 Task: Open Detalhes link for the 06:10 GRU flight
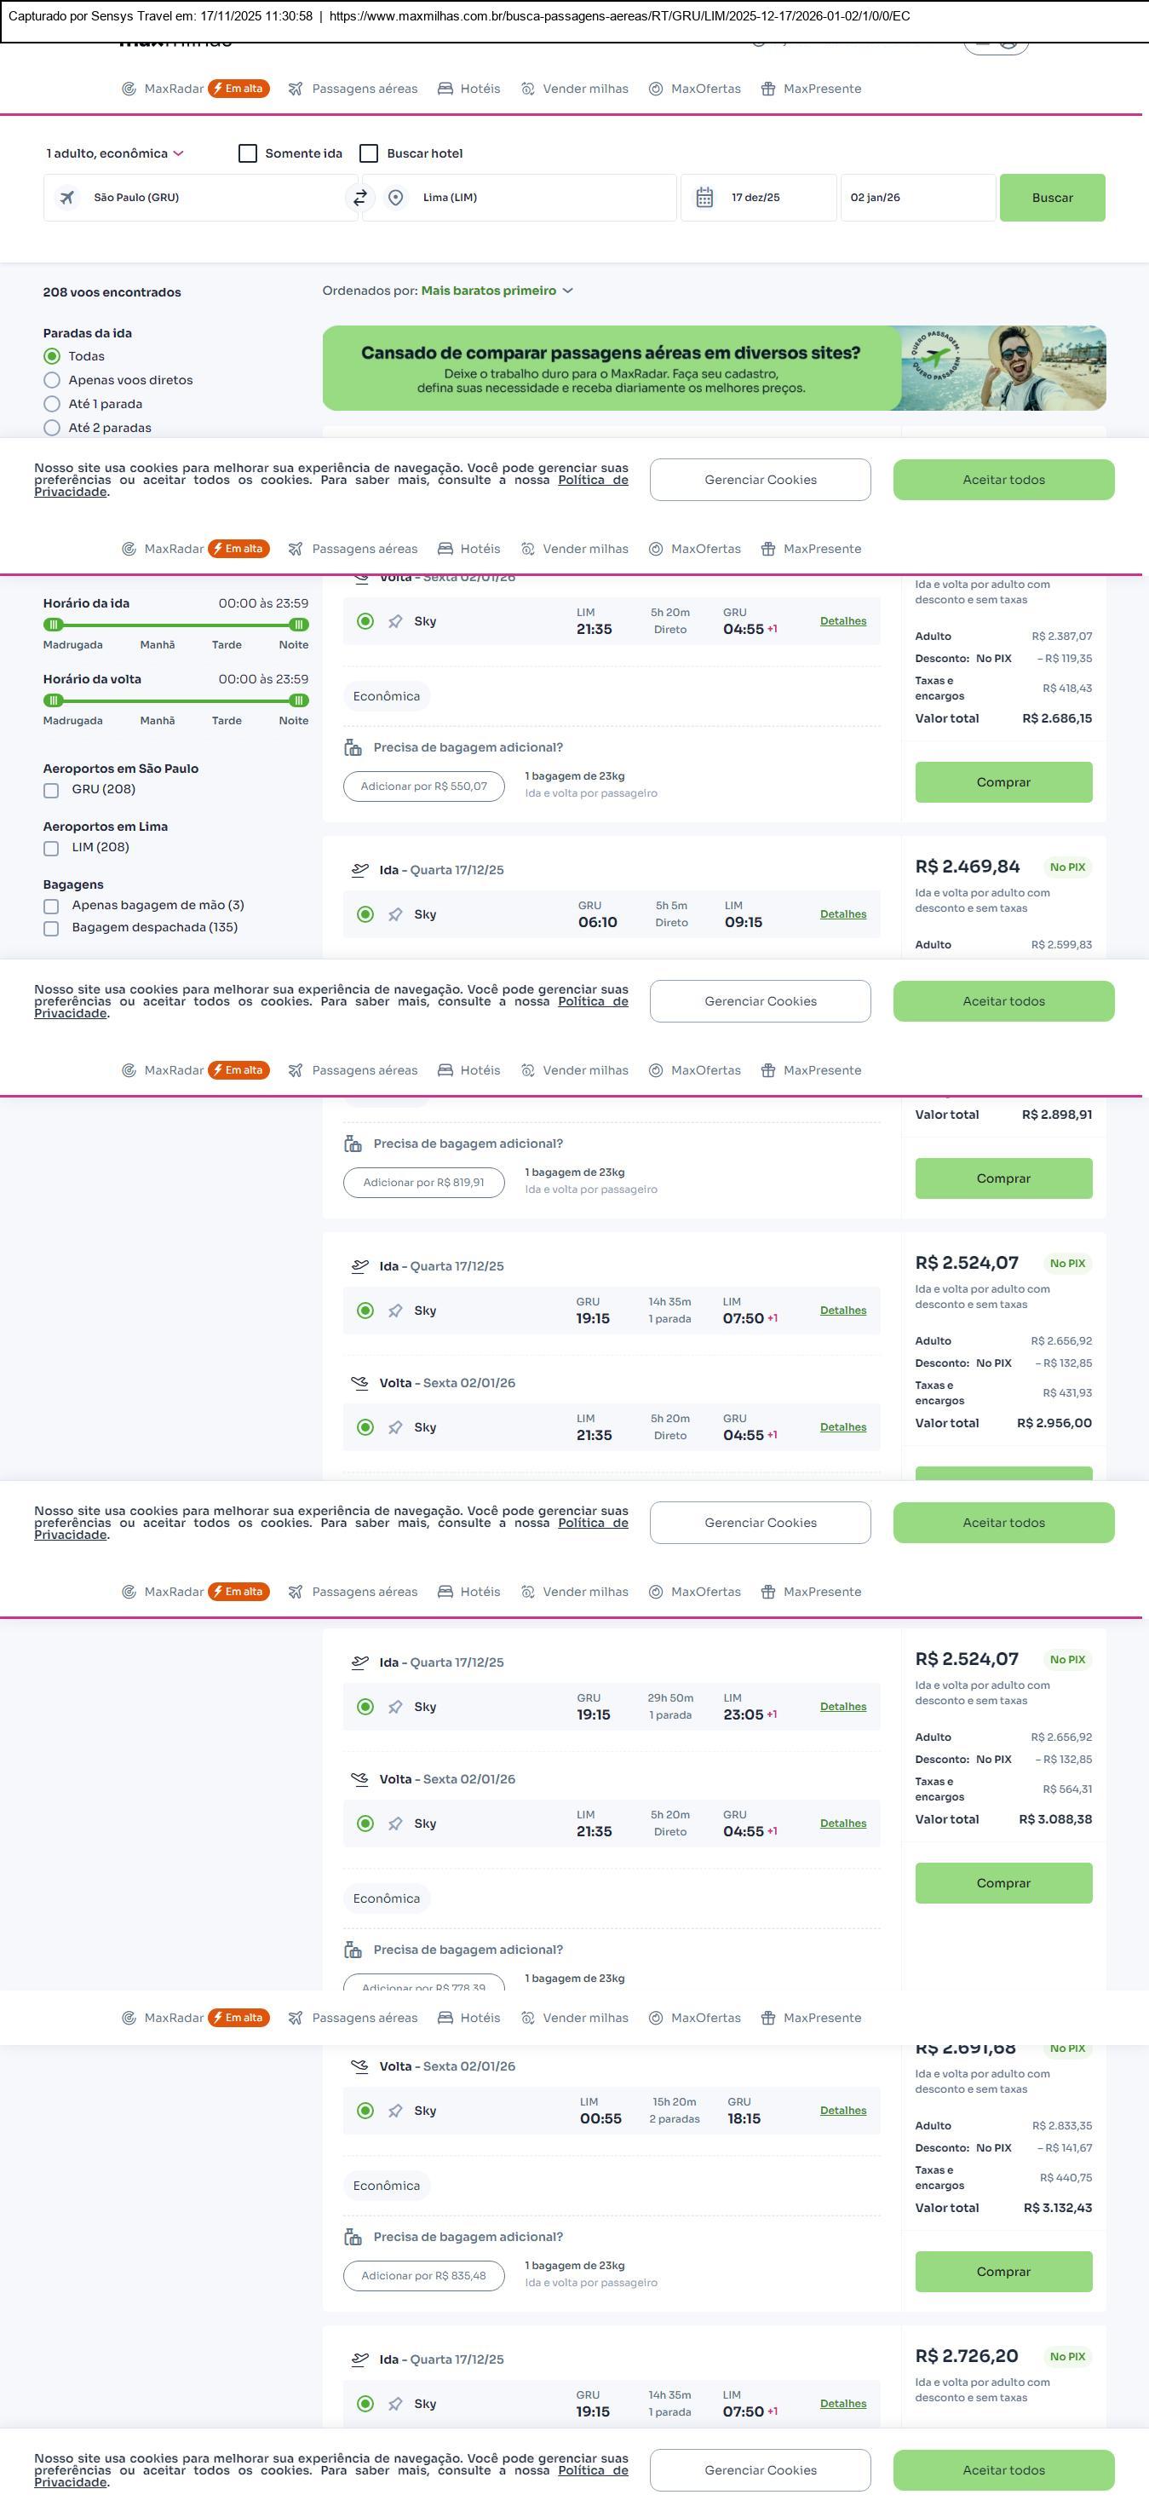tap(843, 914)
